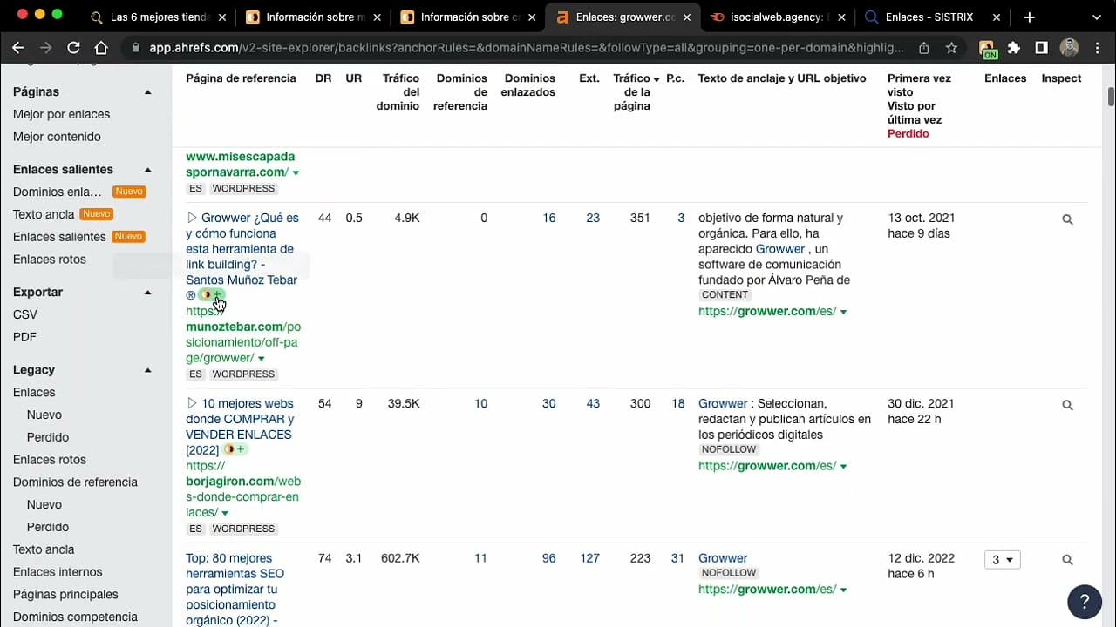Click the extension icon marked ON

987,50
